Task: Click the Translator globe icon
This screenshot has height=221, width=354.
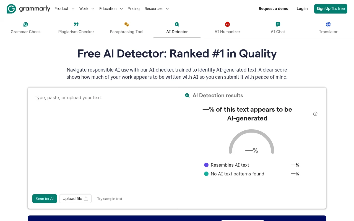Action: coord(328,24)
